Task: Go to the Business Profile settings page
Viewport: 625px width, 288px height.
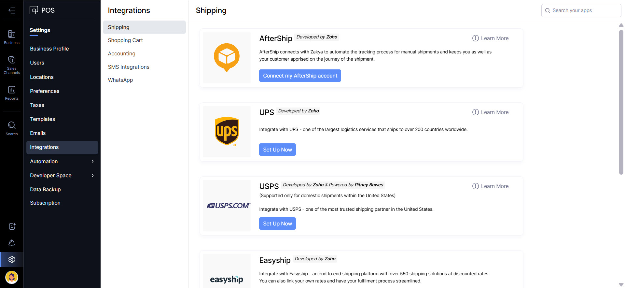Action: click(49, 49)
